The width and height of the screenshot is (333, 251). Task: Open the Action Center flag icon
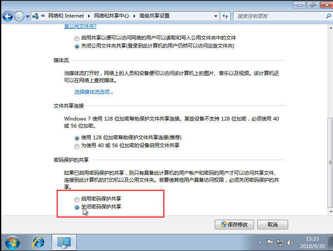pos(270,242)
